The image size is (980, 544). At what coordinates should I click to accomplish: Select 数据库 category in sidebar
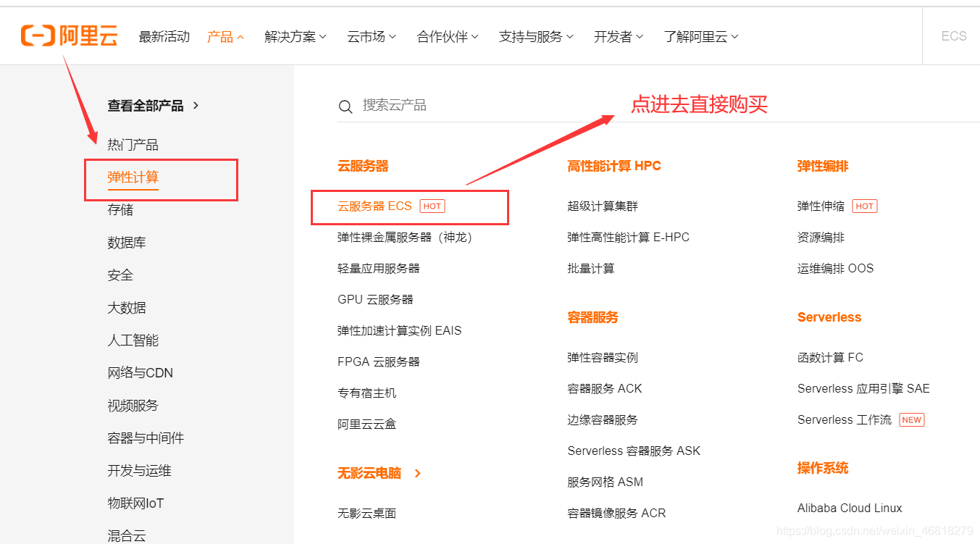tap(127, 243)
